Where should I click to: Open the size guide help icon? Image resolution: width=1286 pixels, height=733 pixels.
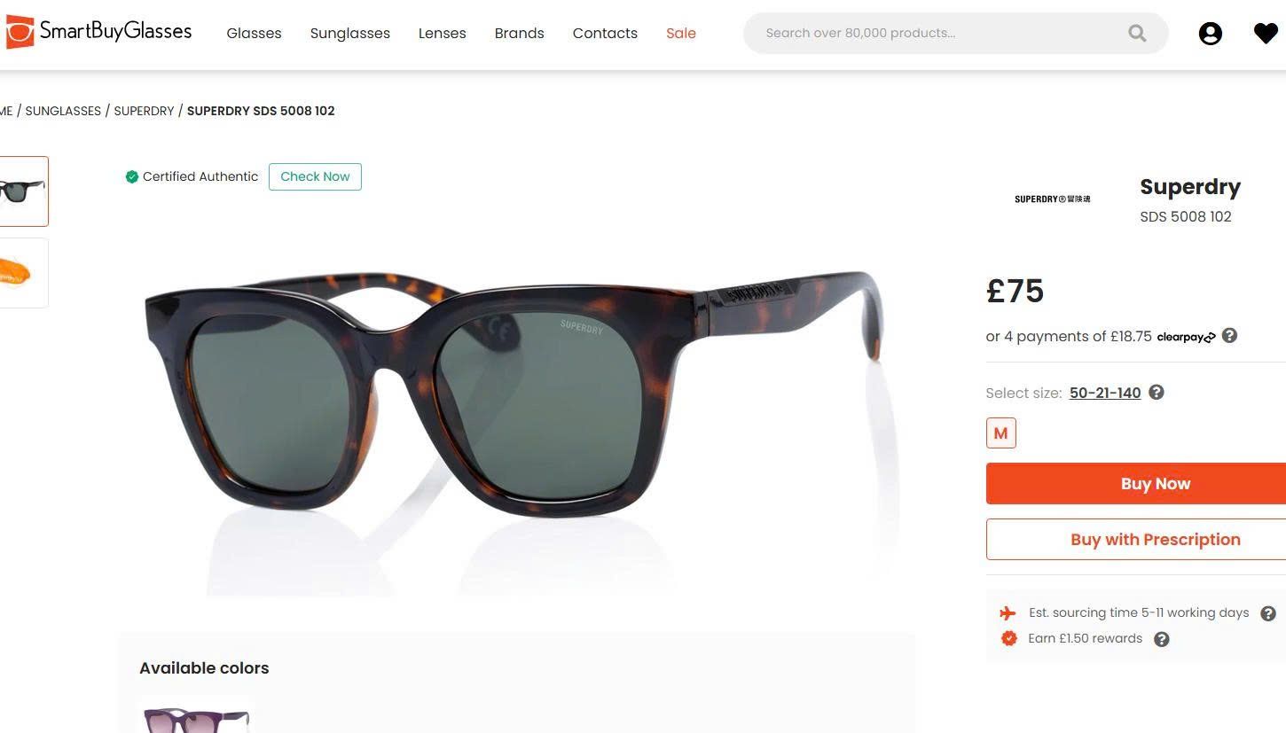[x=1157, y=393]
